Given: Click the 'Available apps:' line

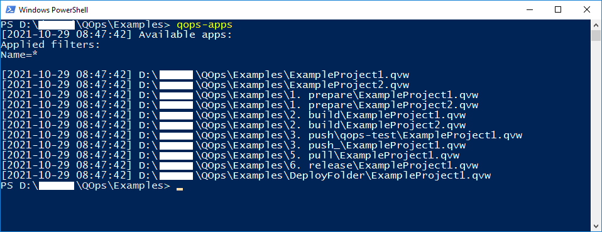Looking at the screenshot, I should (117, 35).
